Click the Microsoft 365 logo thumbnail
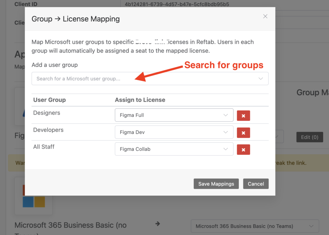Viewport: 329px width, 235px height. click(x=33, y=196)
